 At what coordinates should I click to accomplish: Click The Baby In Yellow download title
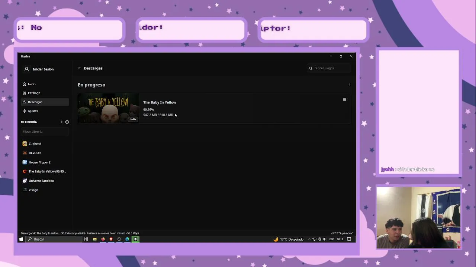pyautogui.click(x=160, y=102)
